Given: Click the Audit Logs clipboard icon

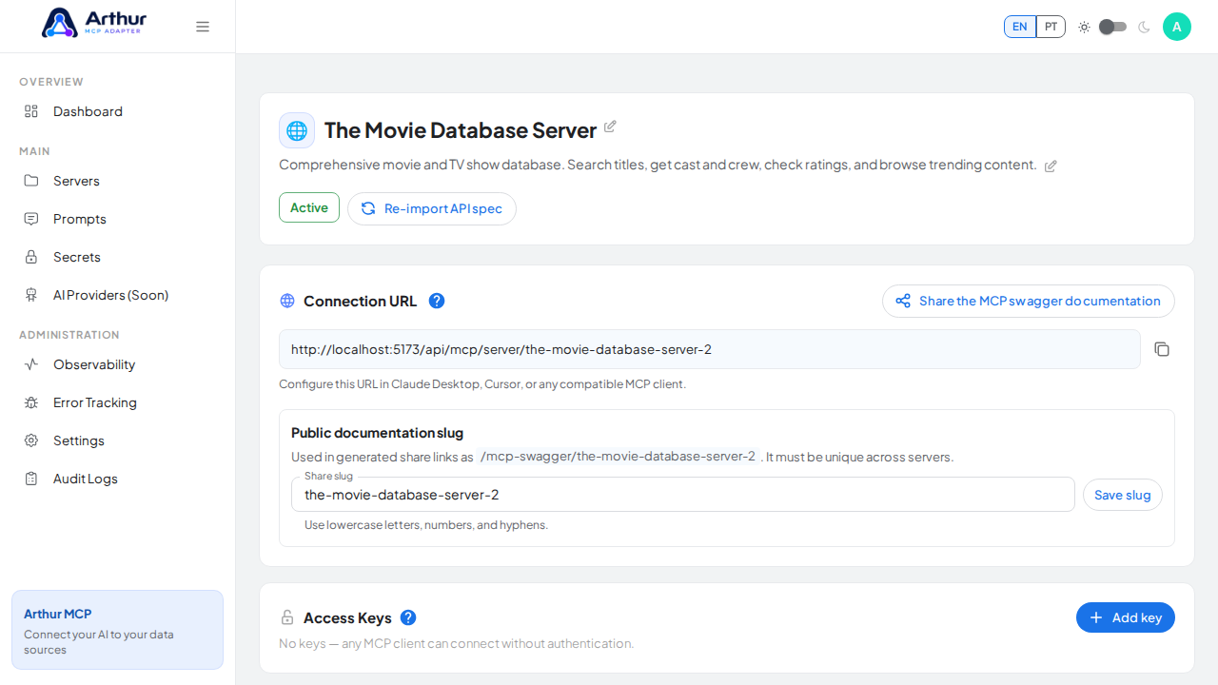Looking at the screenshot, I should 31,479.
